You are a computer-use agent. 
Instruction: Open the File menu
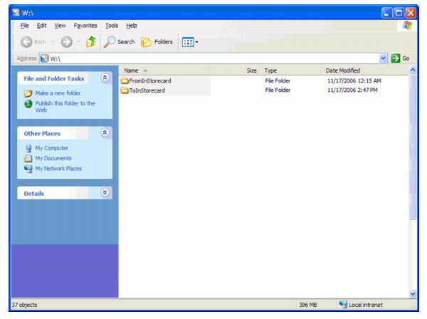click(24, 26)
